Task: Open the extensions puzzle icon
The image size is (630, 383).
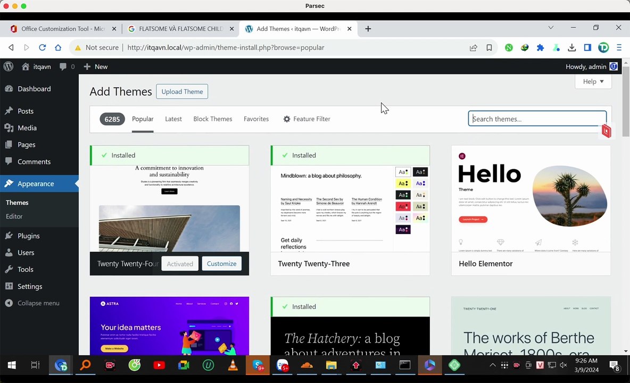Action: pos(541,47)
